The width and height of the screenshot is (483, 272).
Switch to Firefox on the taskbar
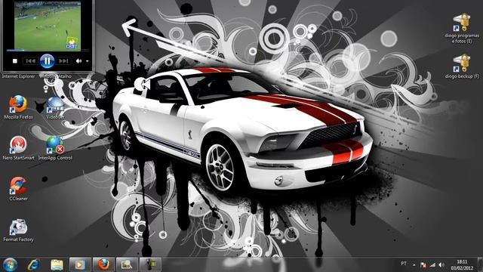click(x=103, y=264)
